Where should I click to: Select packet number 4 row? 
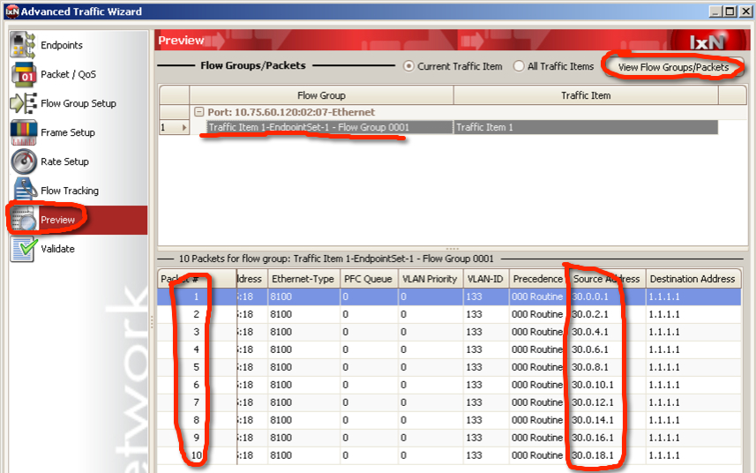coord(449,349)
